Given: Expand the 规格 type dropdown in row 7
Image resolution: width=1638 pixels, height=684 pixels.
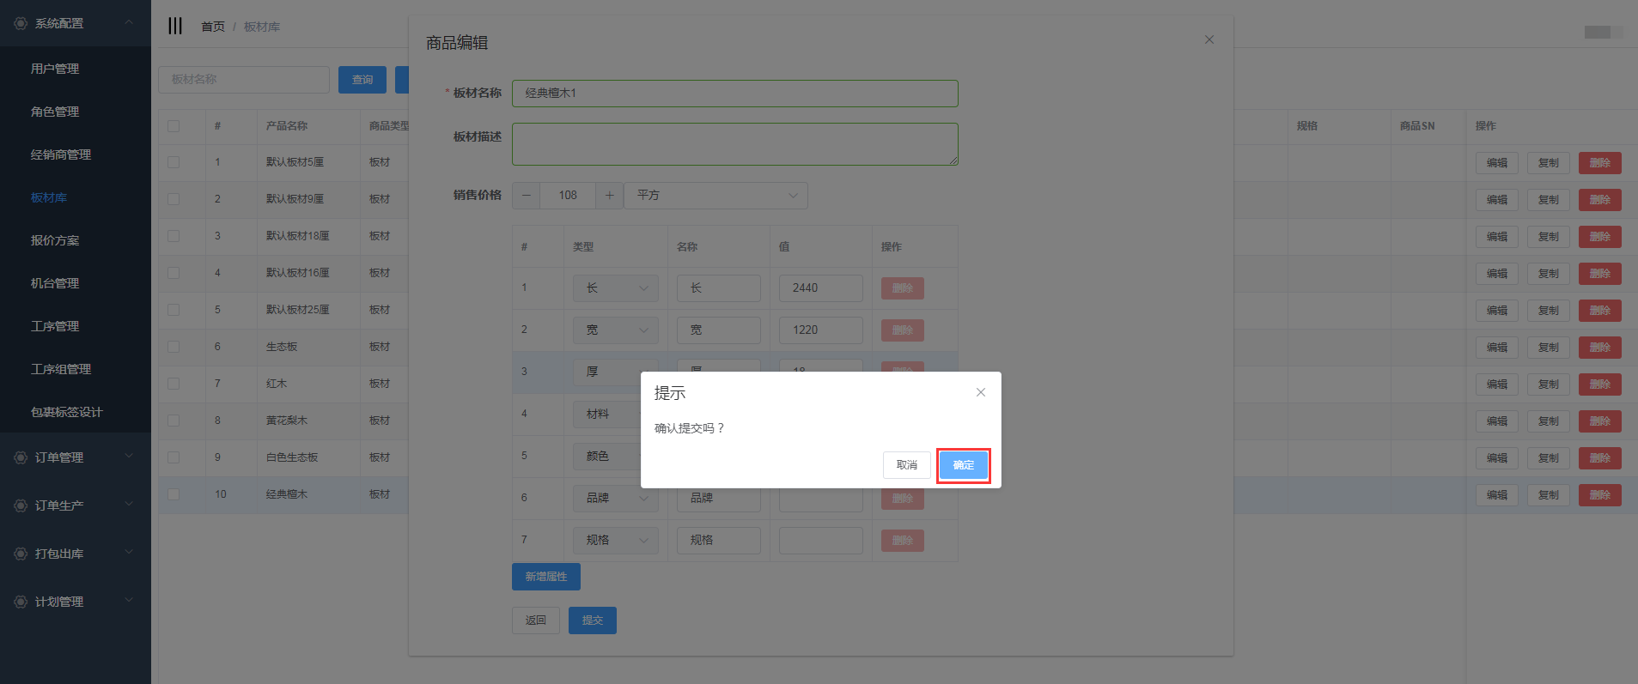Looking at the screenshot, I should (x=615, y=541).
